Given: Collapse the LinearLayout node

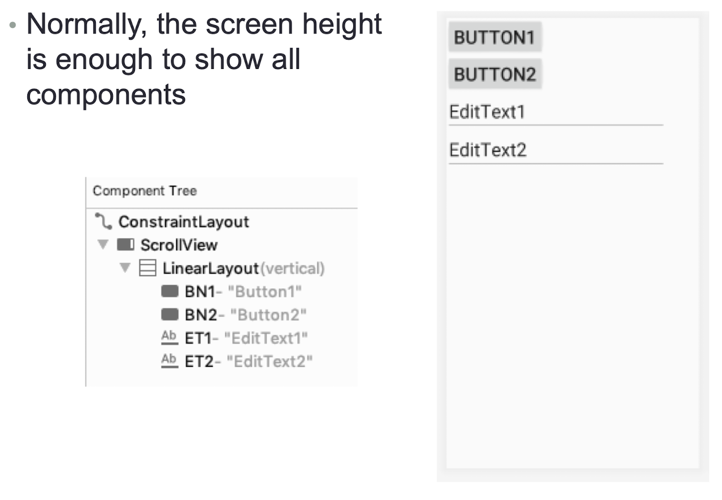Looking at the screenshot, I should tap(125, 267).
